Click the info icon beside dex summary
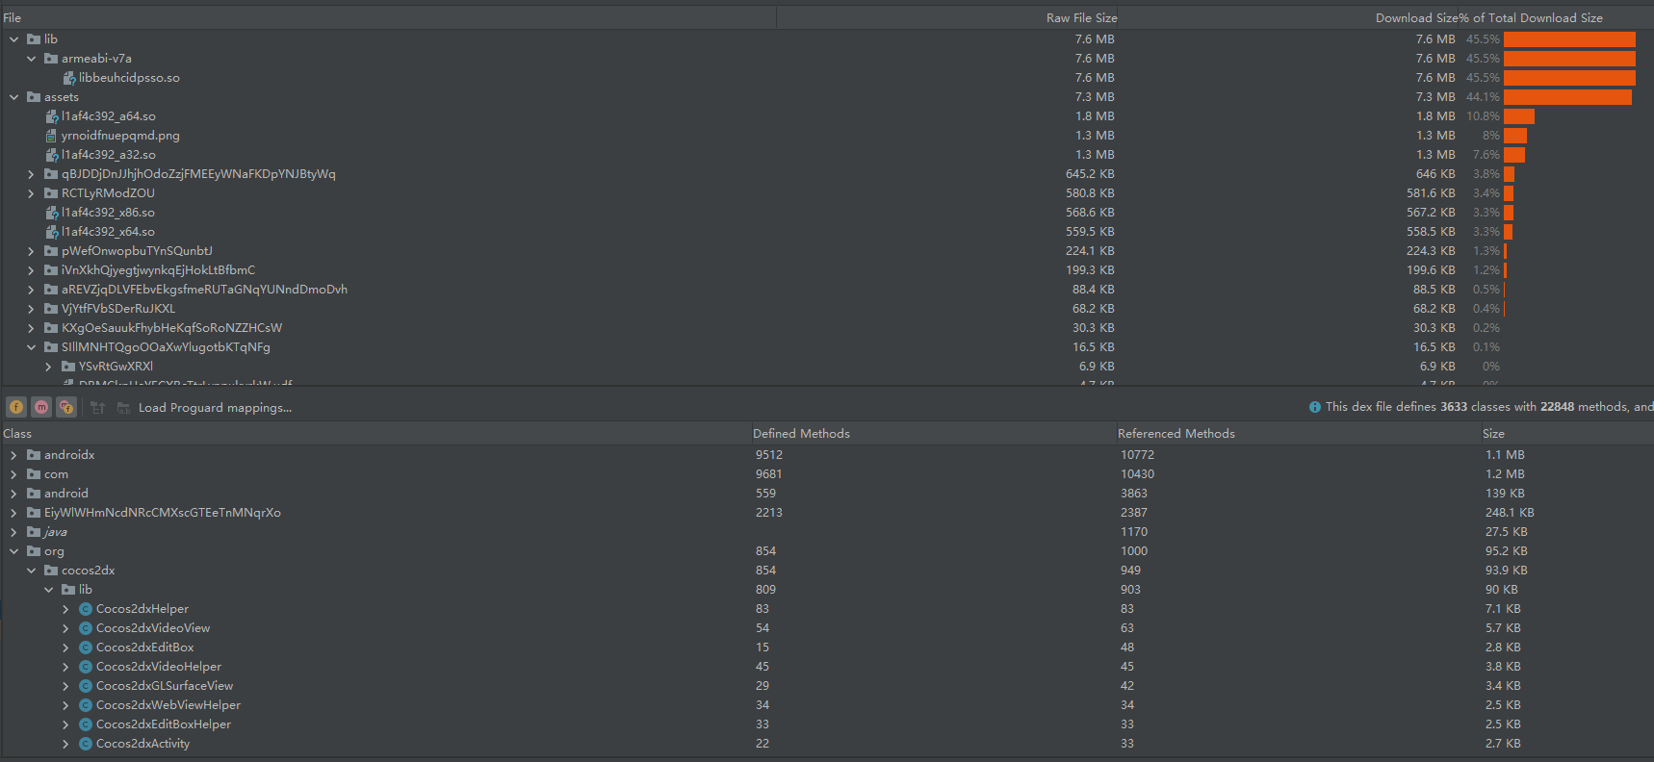Viewport: 1654px width, 762px height. click(1315, 407)
